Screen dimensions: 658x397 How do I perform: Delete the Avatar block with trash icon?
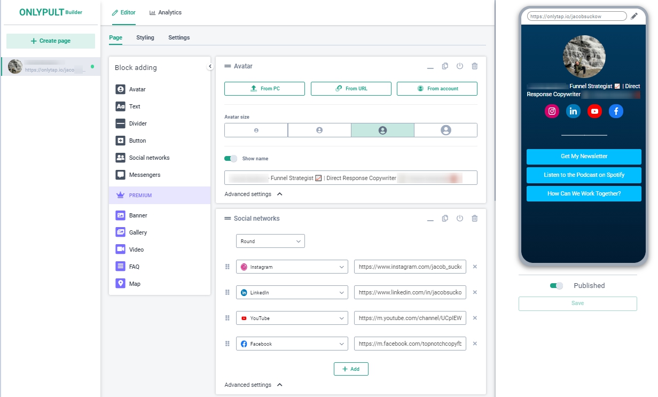click(475, 66)
